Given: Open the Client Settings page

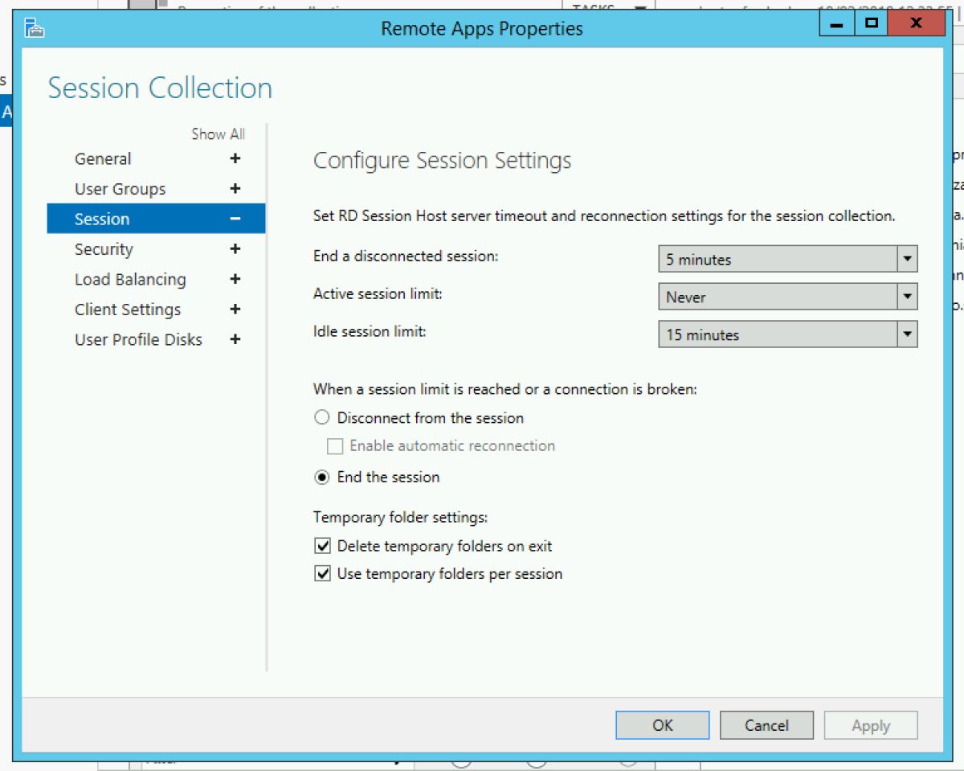Looking at the screenshot, I should point(128,310).
